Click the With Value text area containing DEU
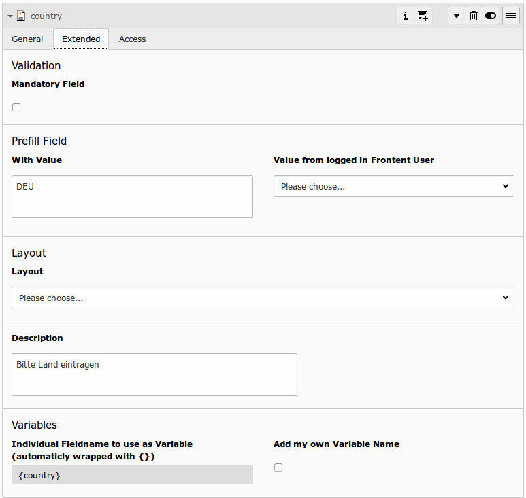Screen dimensions: 526x498 [132, 196]
